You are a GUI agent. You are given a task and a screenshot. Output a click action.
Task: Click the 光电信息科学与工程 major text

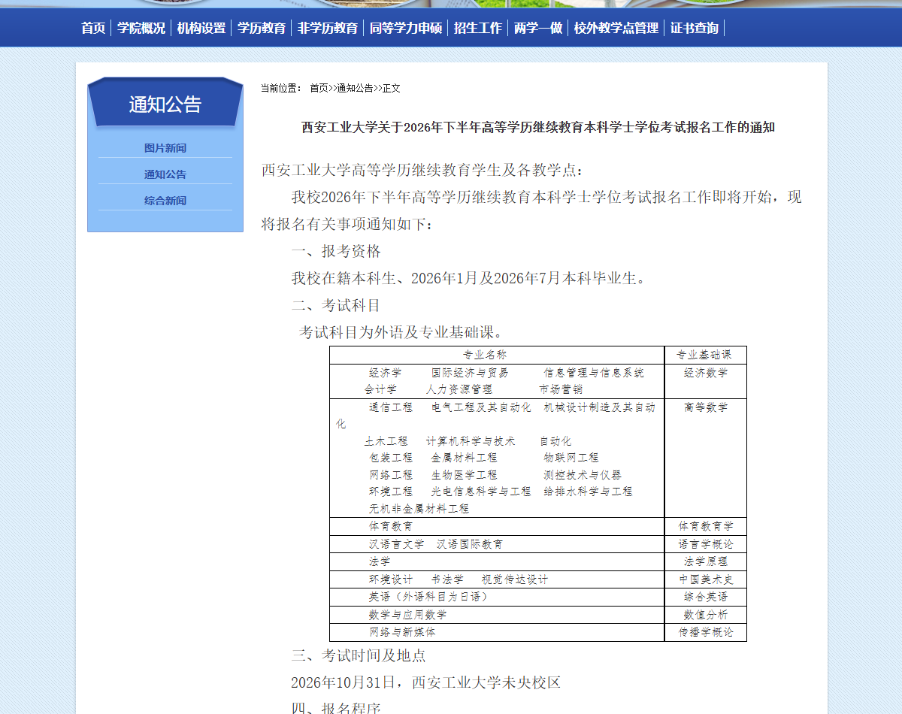tap(481, 492)
